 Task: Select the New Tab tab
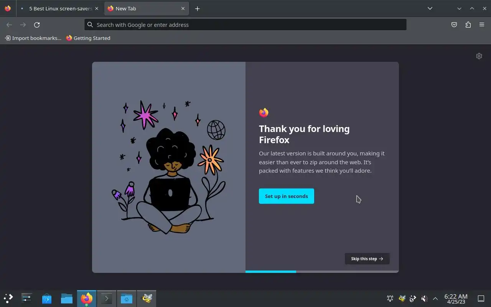point(147,8)
